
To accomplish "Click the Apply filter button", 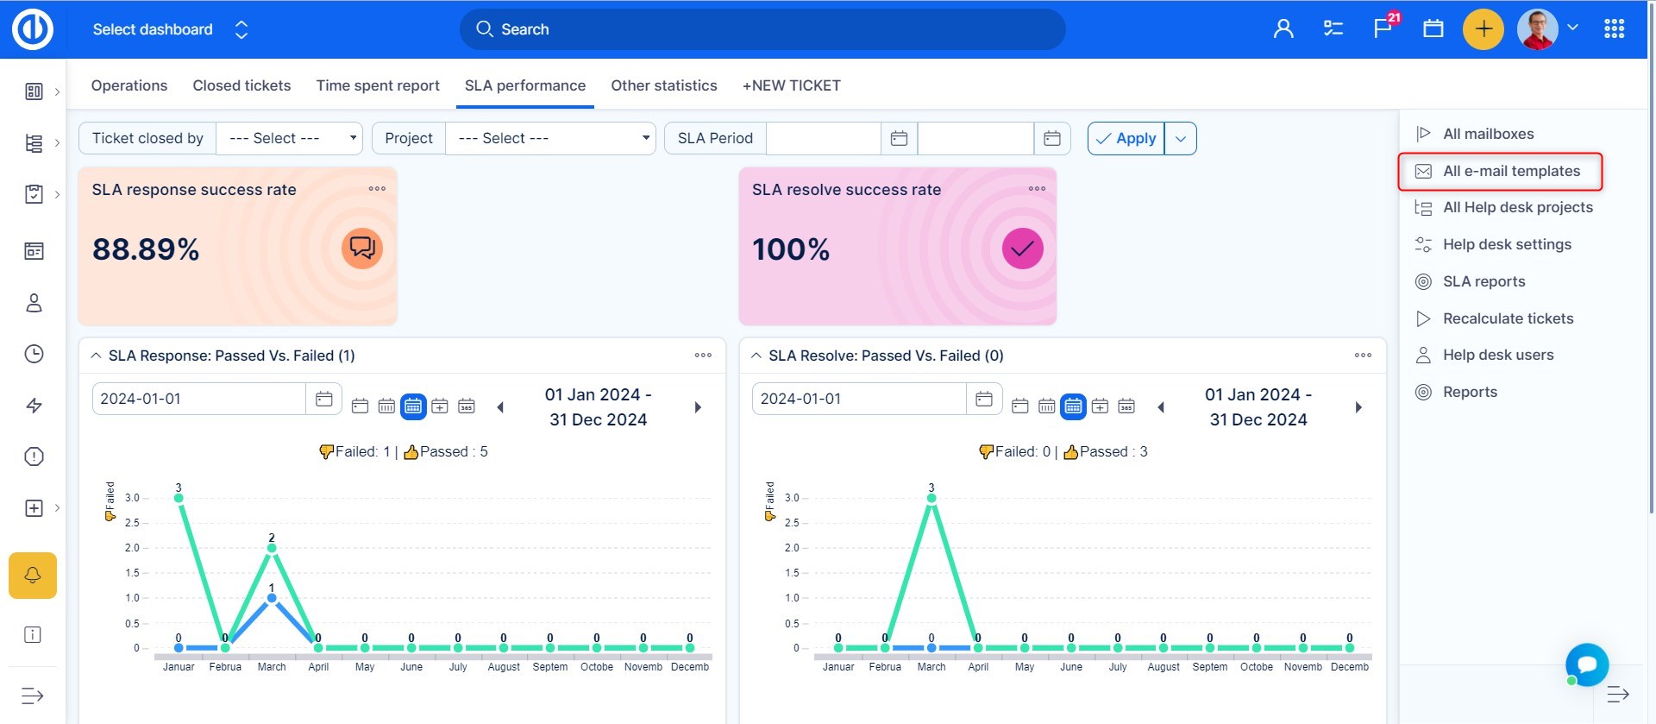I will [x=1126, y=138].
